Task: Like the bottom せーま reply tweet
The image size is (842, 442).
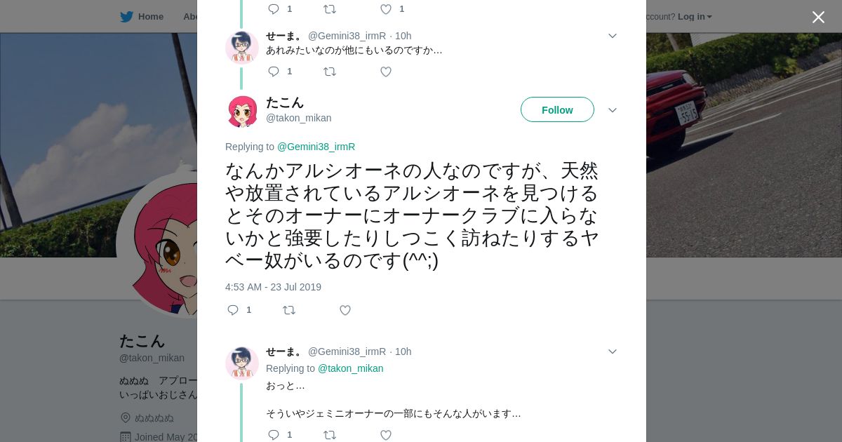Action: coord(386,435)
